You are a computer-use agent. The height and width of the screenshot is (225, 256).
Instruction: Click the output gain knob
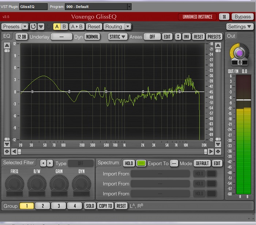(x=240, y=53)
